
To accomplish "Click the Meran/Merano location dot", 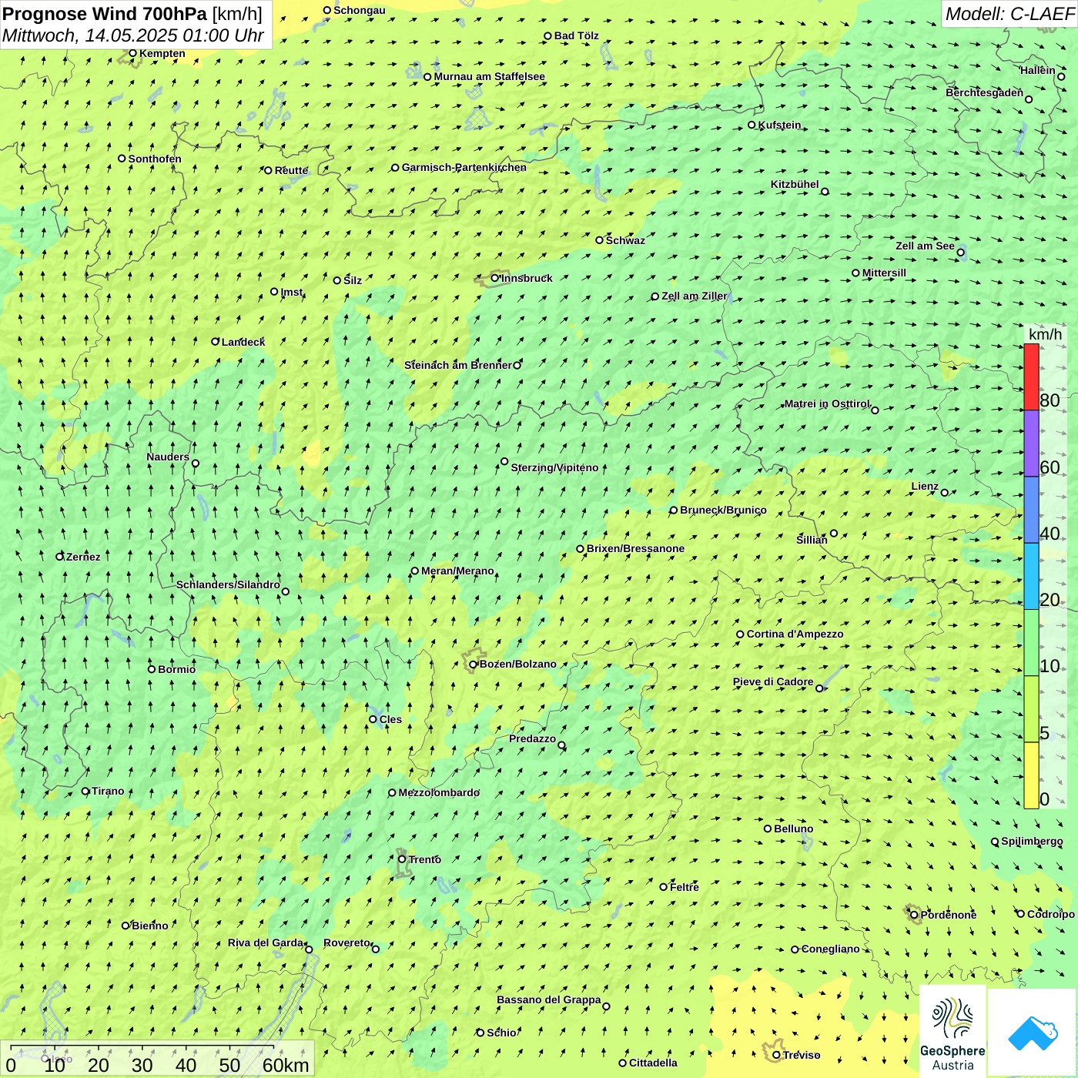I will coord(415,571).
